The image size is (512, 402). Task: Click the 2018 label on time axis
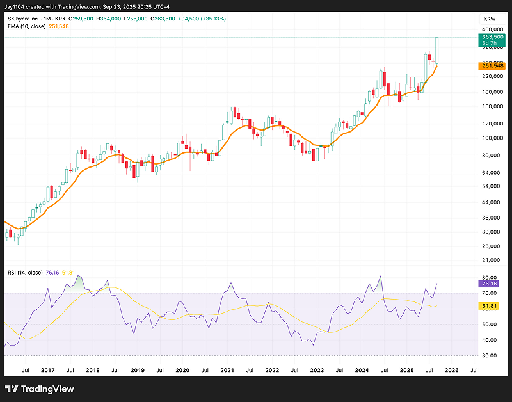coord(92,370)
